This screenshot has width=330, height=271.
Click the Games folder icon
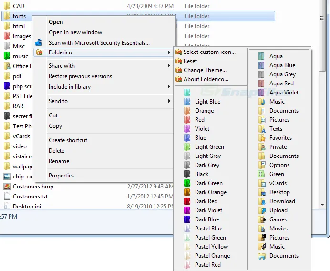(x=262, y=219)
